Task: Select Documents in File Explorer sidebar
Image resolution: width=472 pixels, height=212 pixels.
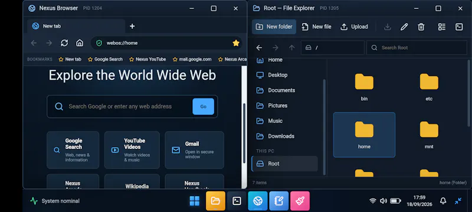Action: pyautogui.click(x=284, y=90)
